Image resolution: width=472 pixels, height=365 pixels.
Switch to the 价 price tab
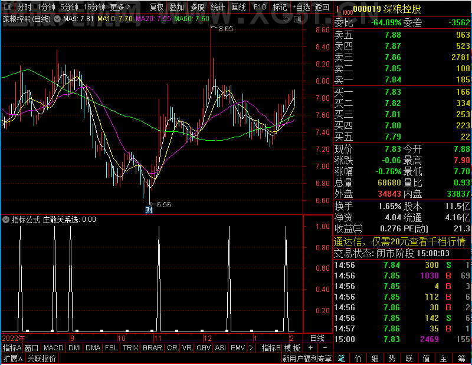click(358, 359)
